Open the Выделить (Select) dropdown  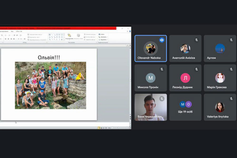pos(103,39)
